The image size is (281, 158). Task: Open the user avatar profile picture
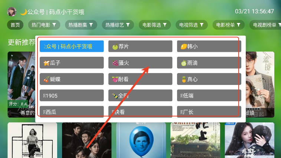12,12
